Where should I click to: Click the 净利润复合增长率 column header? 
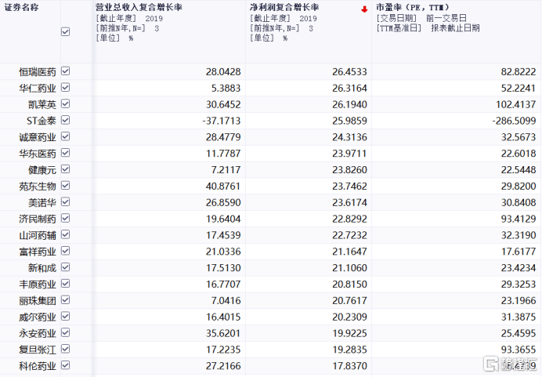(x=284, y=7)
